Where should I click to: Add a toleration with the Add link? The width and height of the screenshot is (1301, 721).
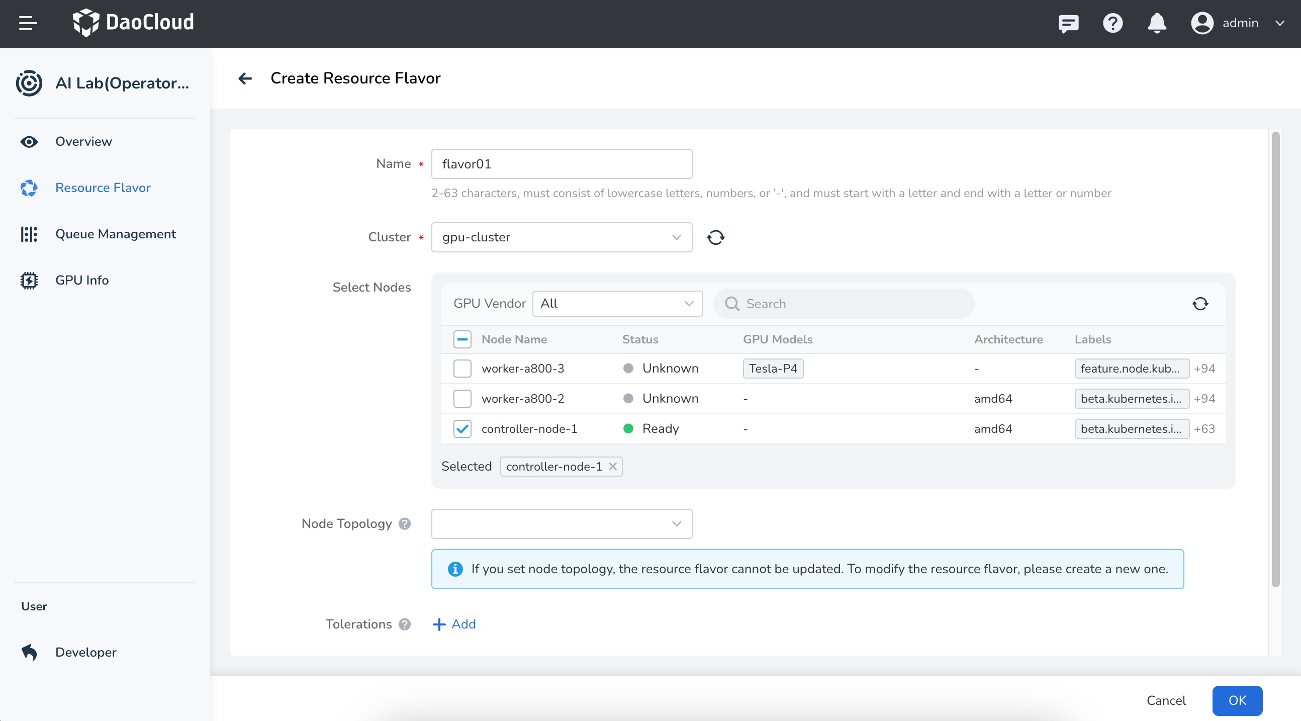coord(454,624)
